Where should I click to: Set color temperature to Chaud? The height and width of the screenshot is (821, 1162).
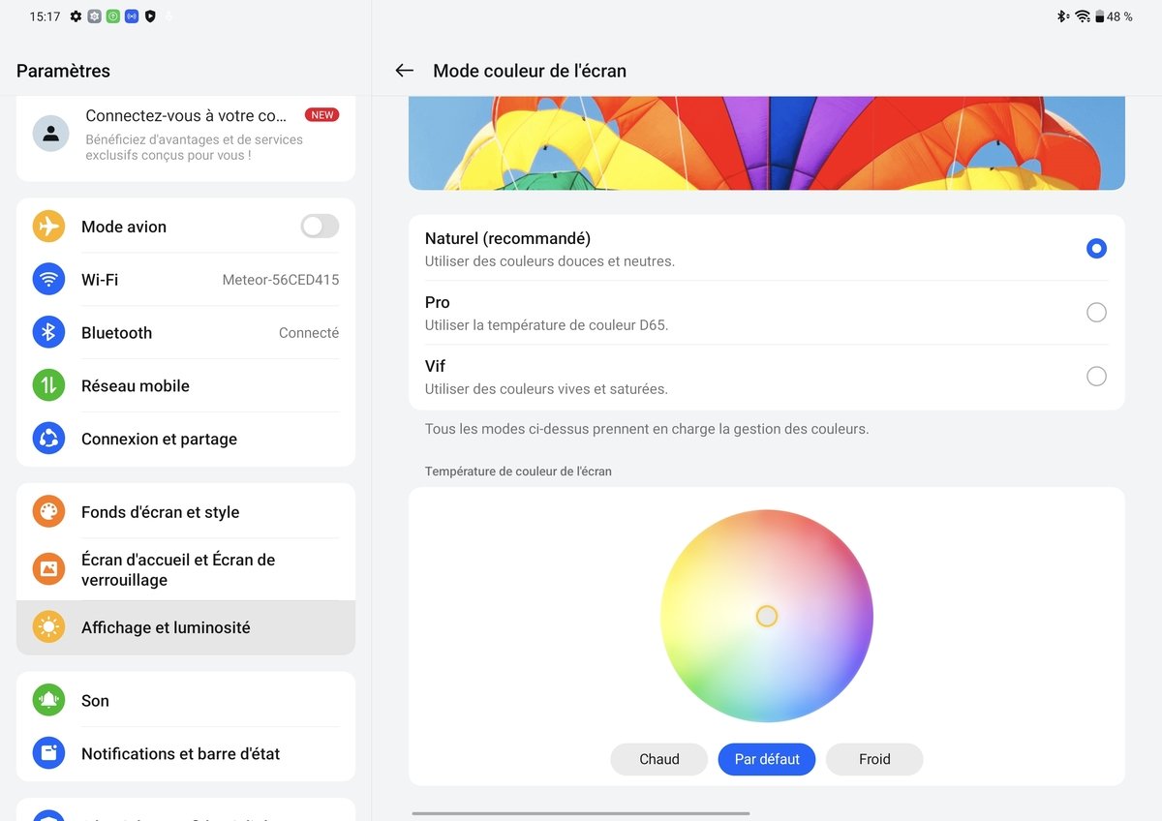pyautogui.click(x=659, y=759)
